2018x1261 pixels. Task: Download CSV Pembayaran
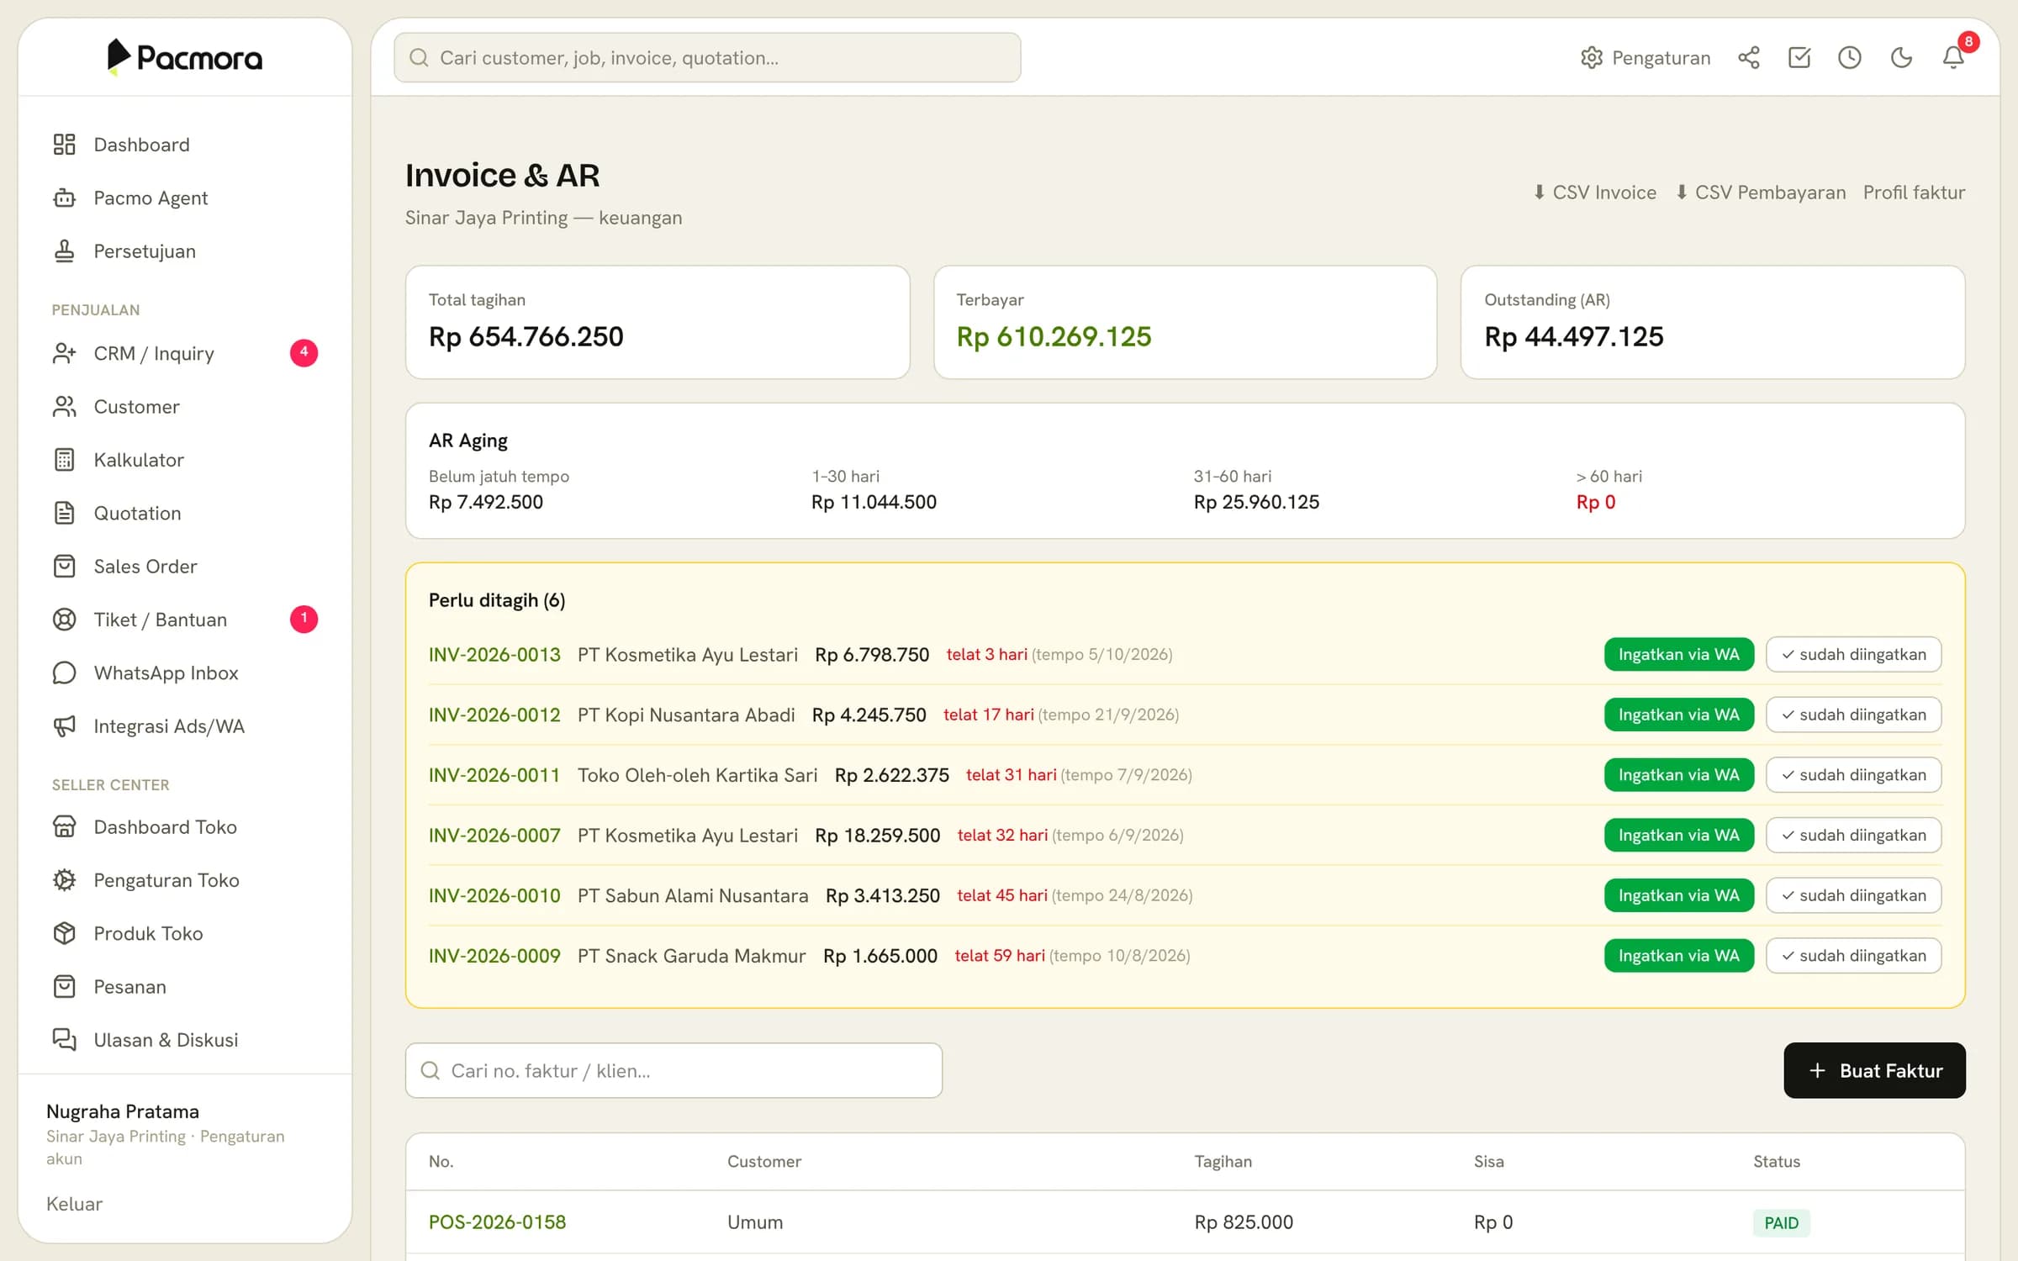tap(1761, 193)
